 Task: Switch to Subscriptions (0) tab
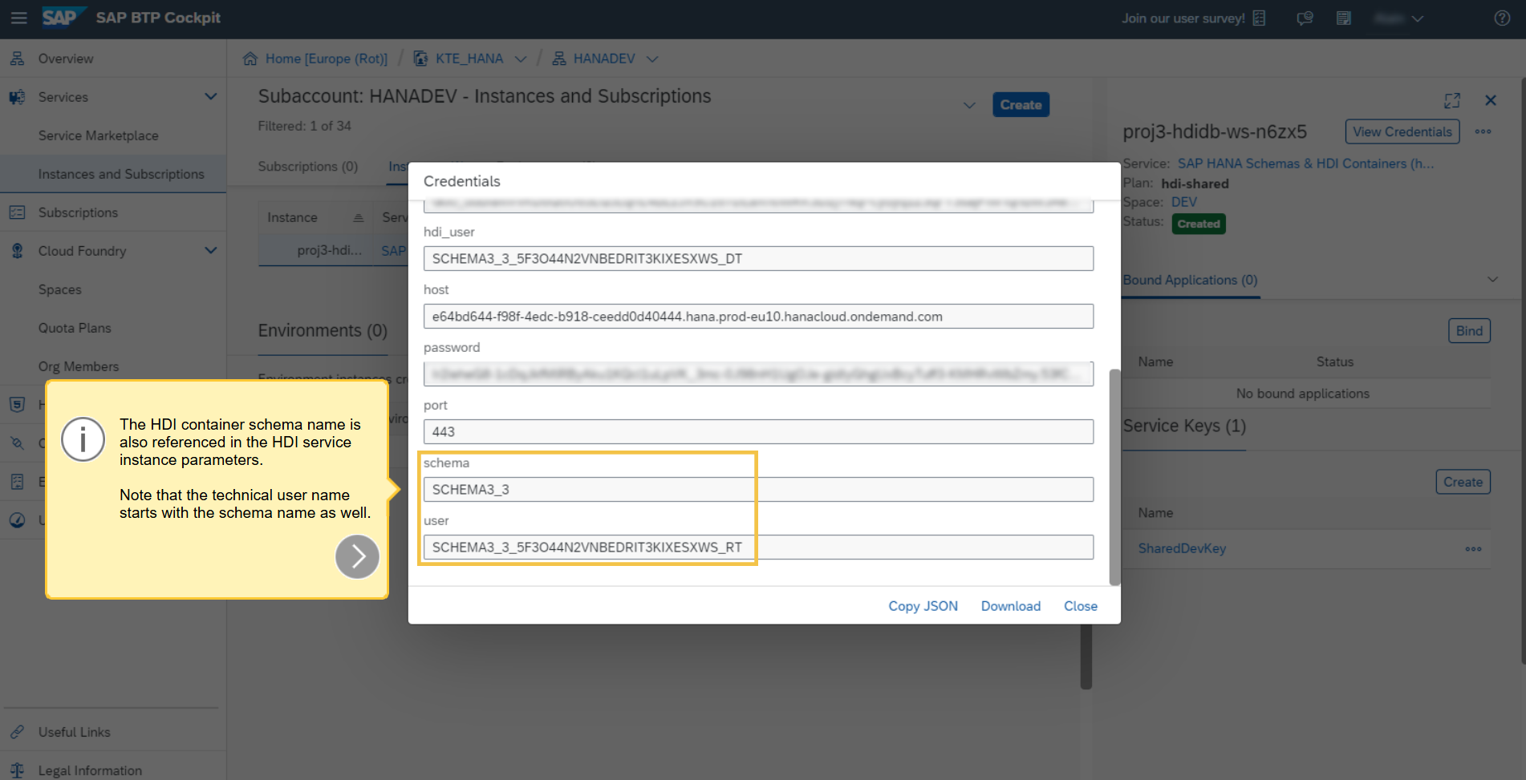click(308, 167)
